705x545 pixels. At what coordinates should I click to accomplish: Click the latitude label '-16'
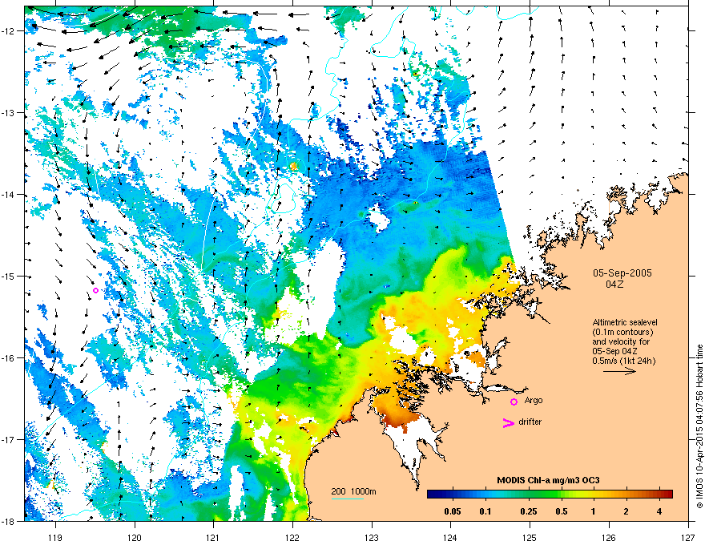pyautogui.click(x=8, y=358)
